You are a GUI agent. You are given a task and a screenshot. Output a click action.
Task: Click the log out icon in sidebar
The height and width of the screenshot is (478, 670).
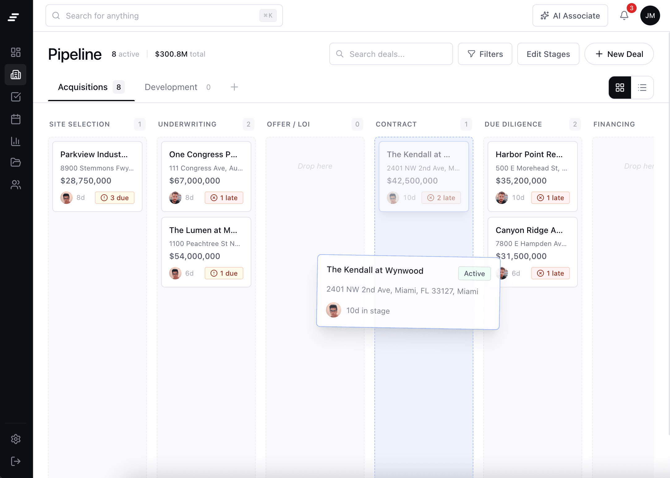tap(15, 461)
